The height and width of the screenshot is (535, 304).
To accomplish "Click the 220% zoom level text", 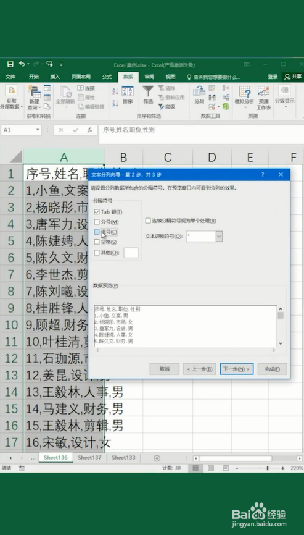I will coord(297,468).
